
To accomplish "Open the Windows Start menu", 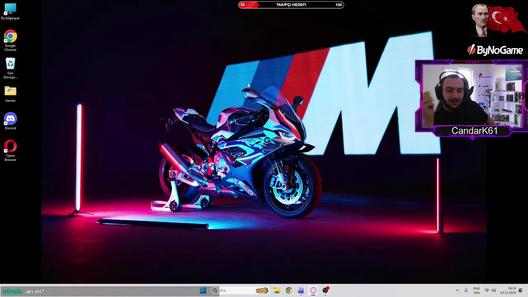I will point(203,290).
